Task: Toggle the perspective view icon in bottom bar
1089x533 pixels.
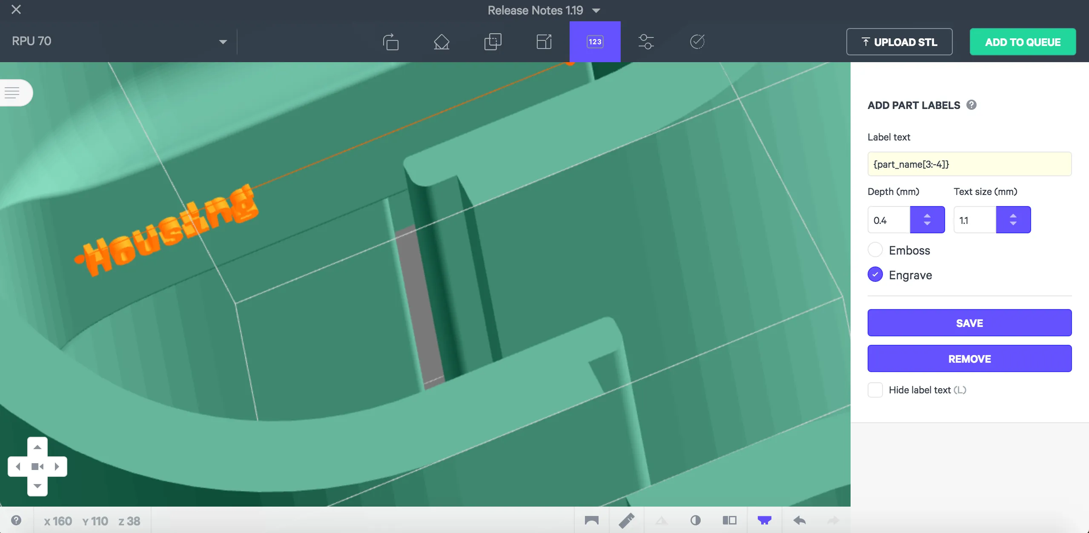Action: click(592, 520)
